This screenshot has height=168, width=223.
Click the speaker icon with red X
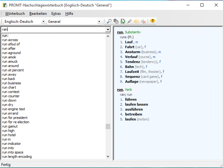143,21
